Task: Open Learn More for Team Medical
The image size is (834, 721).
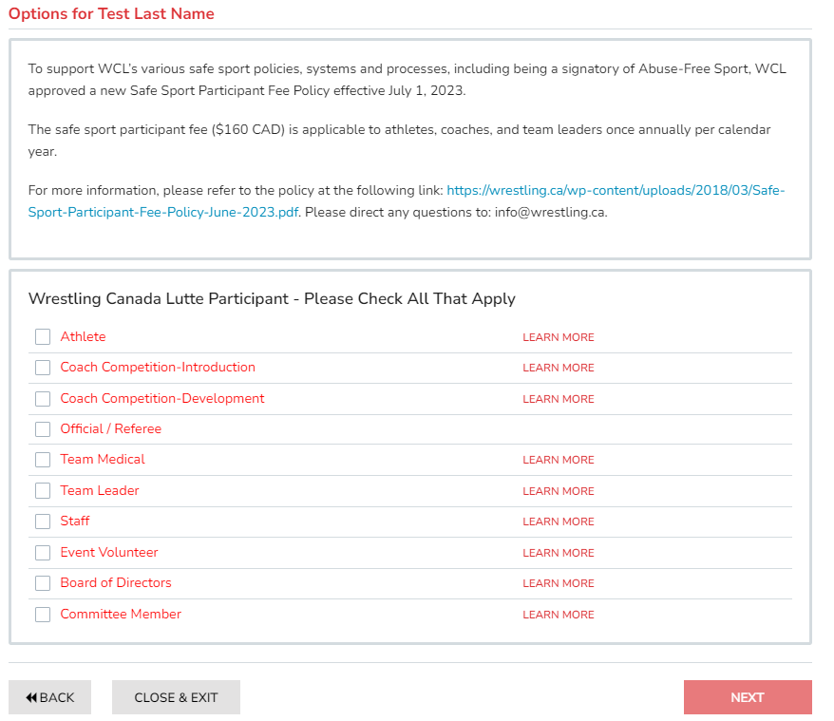Action: pyautogui.click(x=558, y=460)
